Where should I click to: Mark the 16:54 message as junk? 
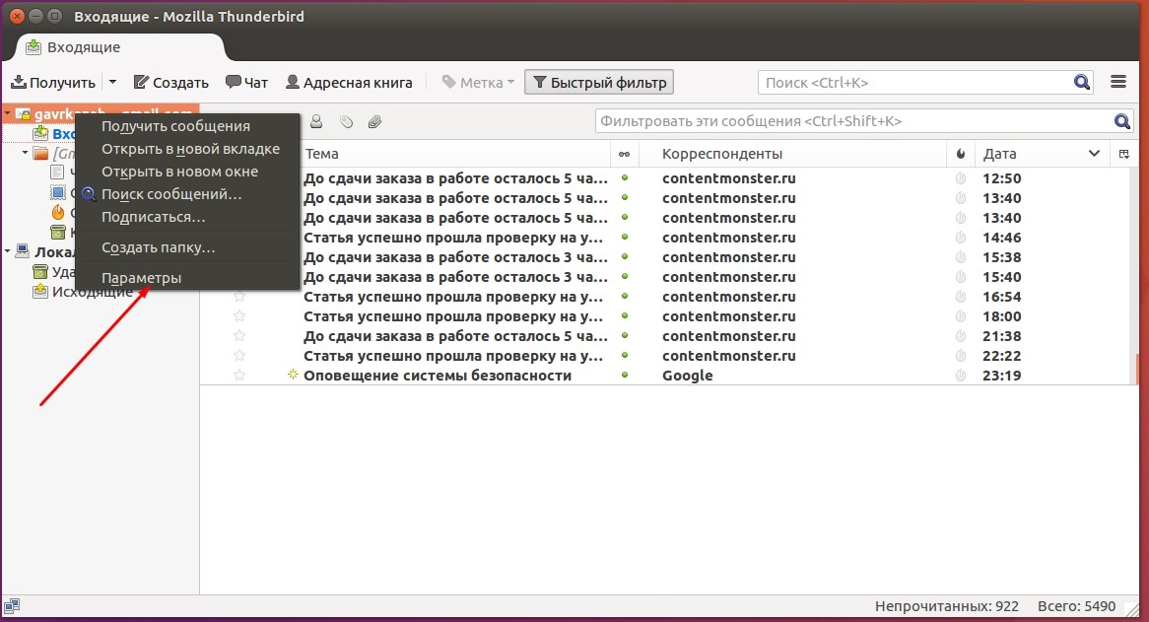click(x=961, y=297)
